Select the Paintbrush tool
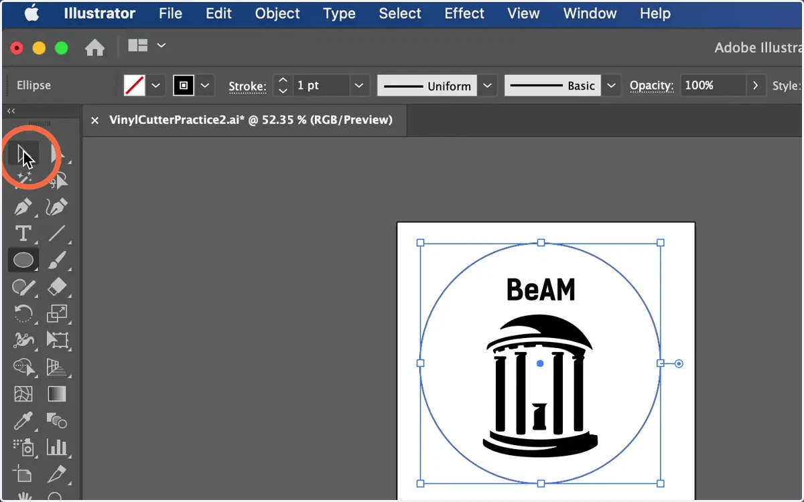The height and width of the screenshot is (502, 804). click(x=57, y=260)
